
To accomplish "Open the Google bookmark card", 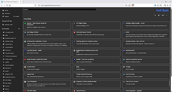I will (146, 68).
